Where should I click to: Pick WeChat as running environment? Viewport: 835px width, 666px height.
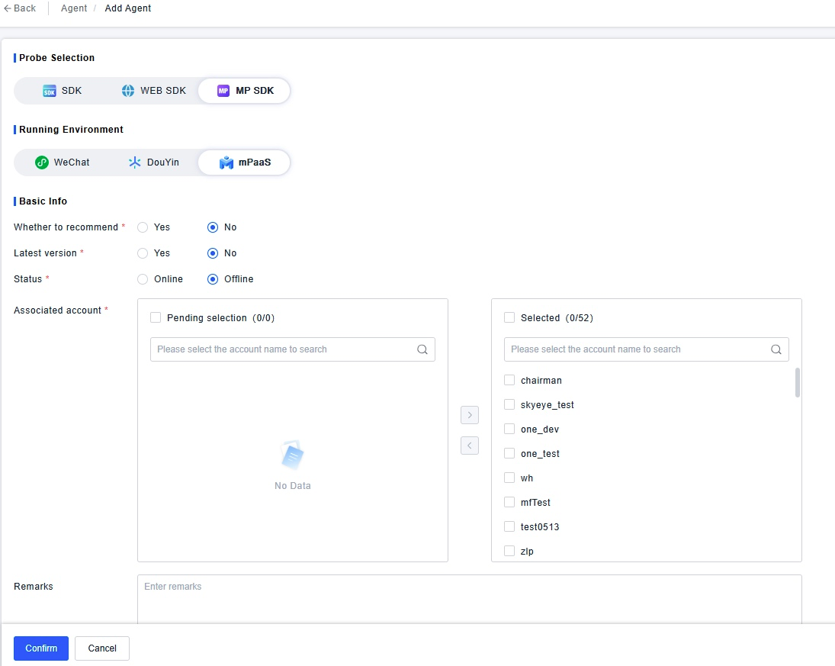click(63, 162)
